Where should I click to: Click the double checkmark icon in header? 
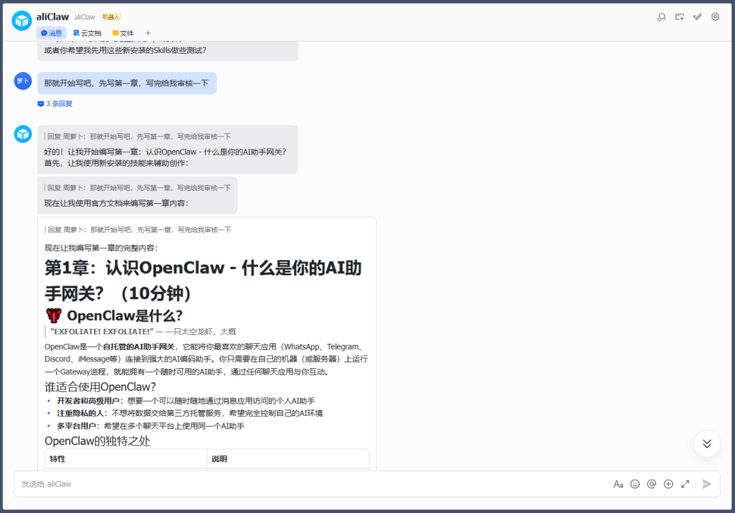698,17
